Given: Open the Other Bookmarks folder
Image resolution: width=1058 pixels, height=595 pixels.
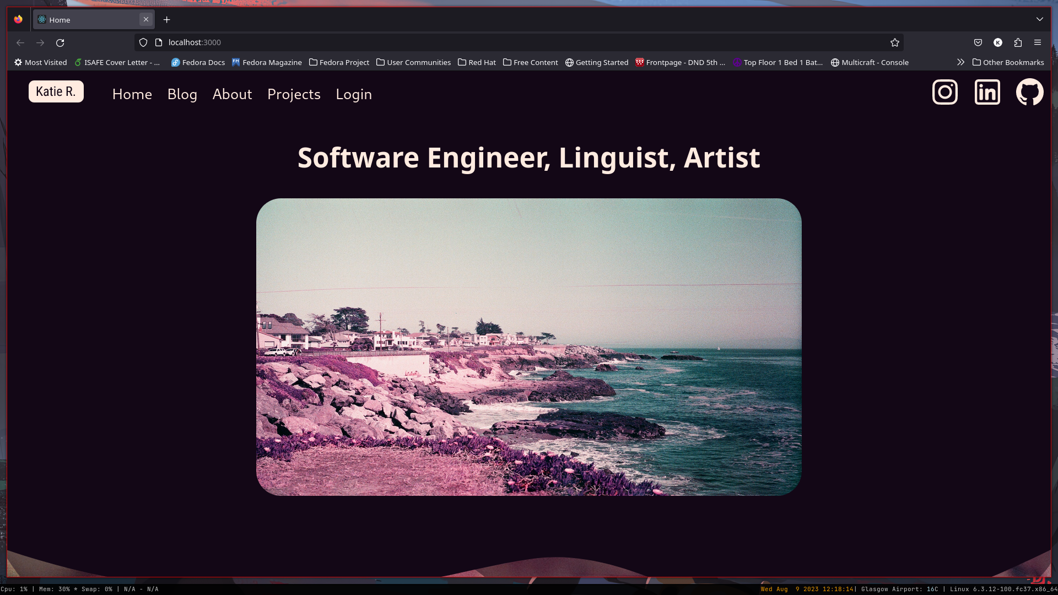Looking at the screenshot, I should click(x=1008, y=62).
